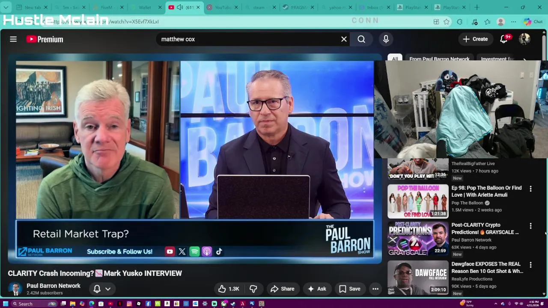This screenshot has width=548, height=308.
Task: Mute the playing YouTube browser tab
Action: coord(180,7)
